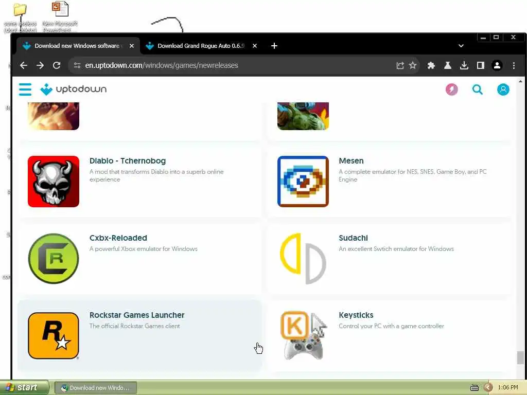Open Rockstar Games Launcher title link

[x=137, y=315]
